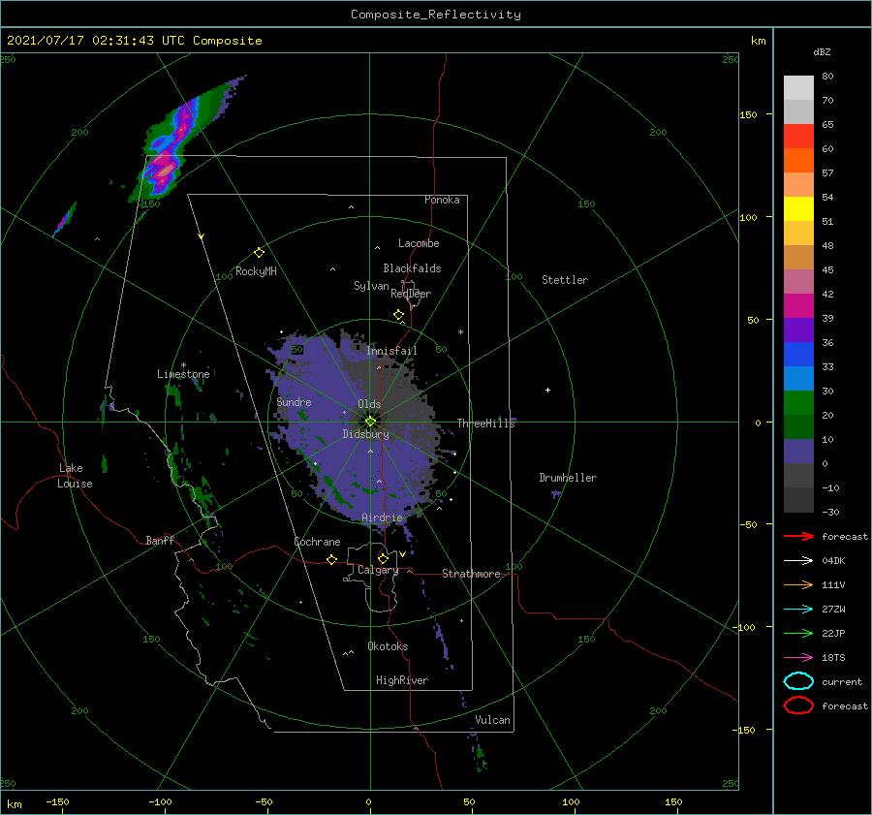The height and width of the screenshot is (815, 872).
Task: Click the green 22JP arrow icon
Action: pos(798,633)
